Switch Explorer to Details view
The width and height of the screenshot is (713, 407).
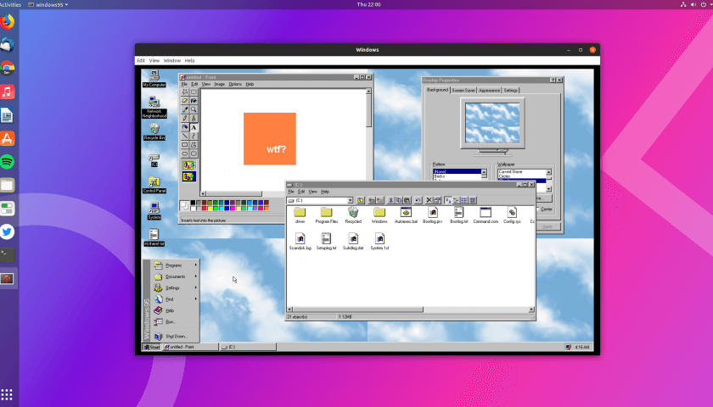[x=474, y=200]
